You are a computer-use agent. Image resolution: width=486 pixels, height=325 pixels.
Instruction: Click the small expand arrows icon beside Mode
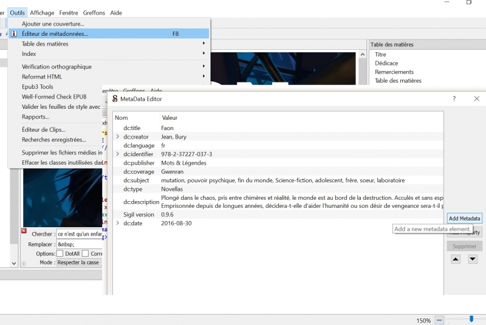pyautogui.click(x=24, y=264)
